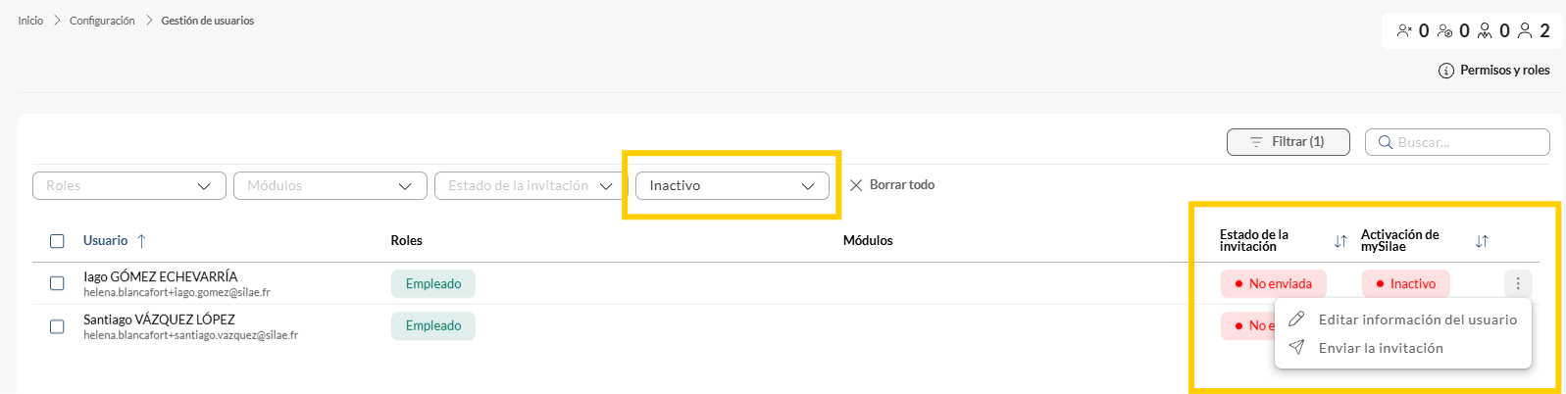Click the info icon beside Permisos y roles
This screenshot has height=394, width=1566.
[x=1446, y=71]
